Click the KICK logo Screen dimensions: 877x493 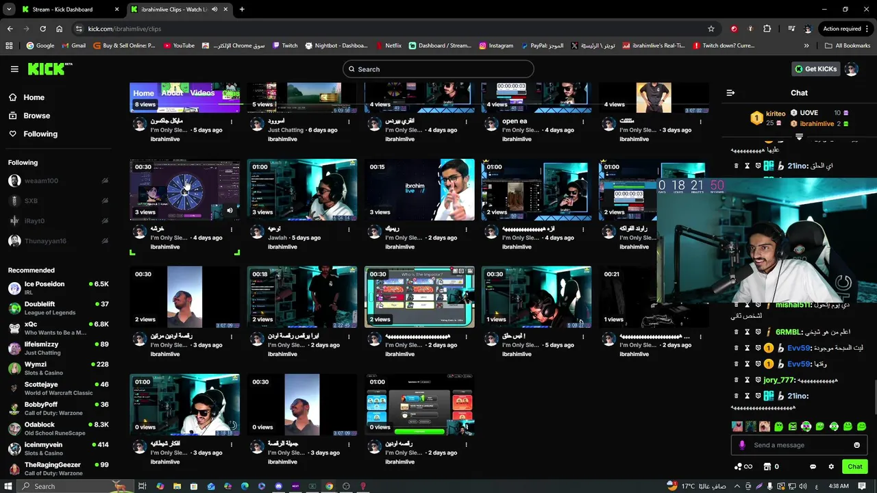click(49, 68)
